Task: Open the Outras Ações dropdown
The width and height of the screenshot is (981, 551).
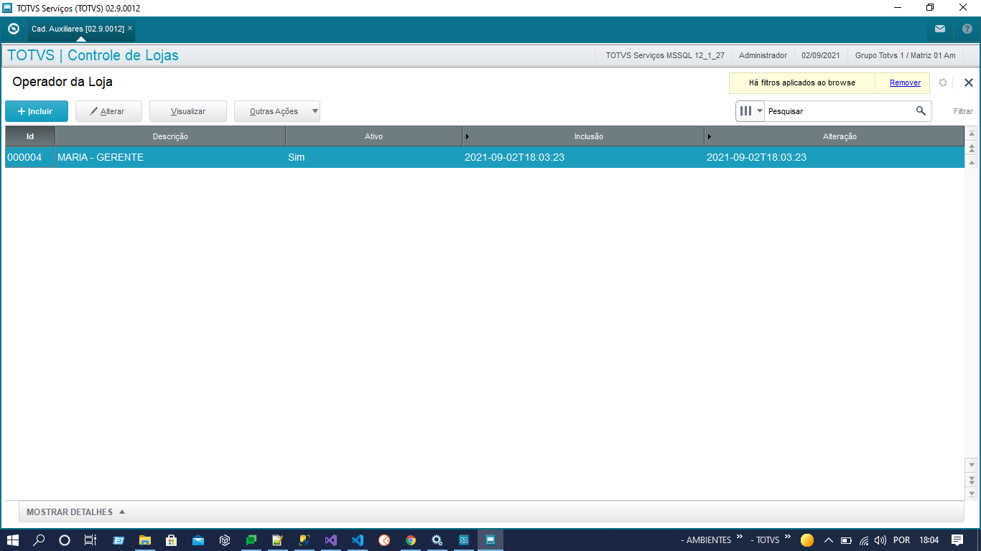Action: 277,111
